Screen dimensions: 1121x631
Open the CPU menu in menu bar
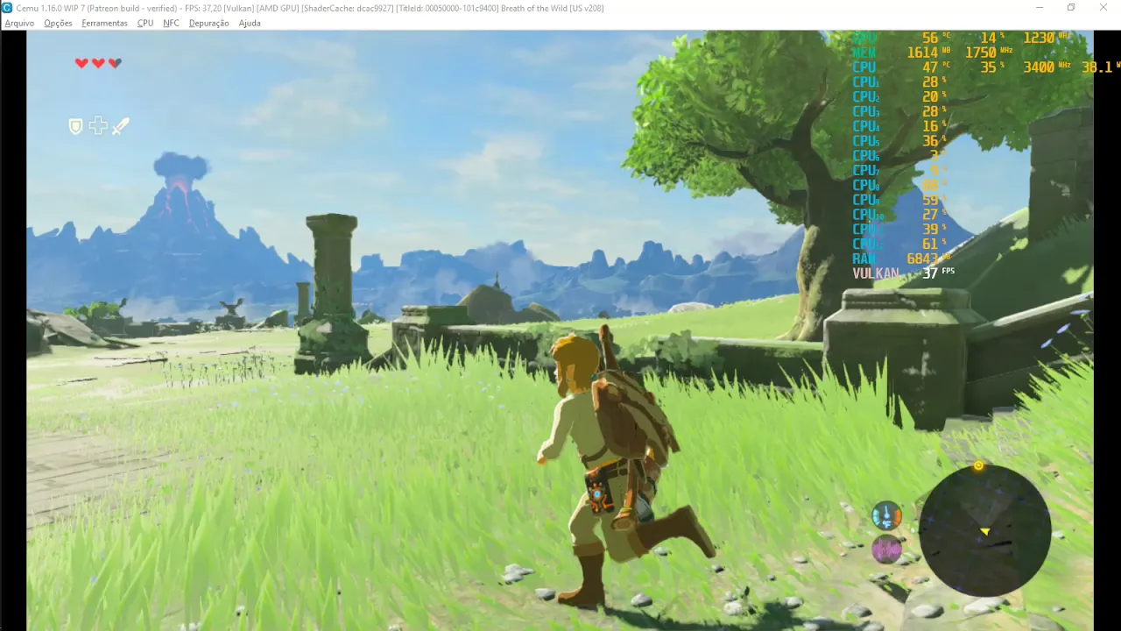pyautogui.click(x=145, y=23)
